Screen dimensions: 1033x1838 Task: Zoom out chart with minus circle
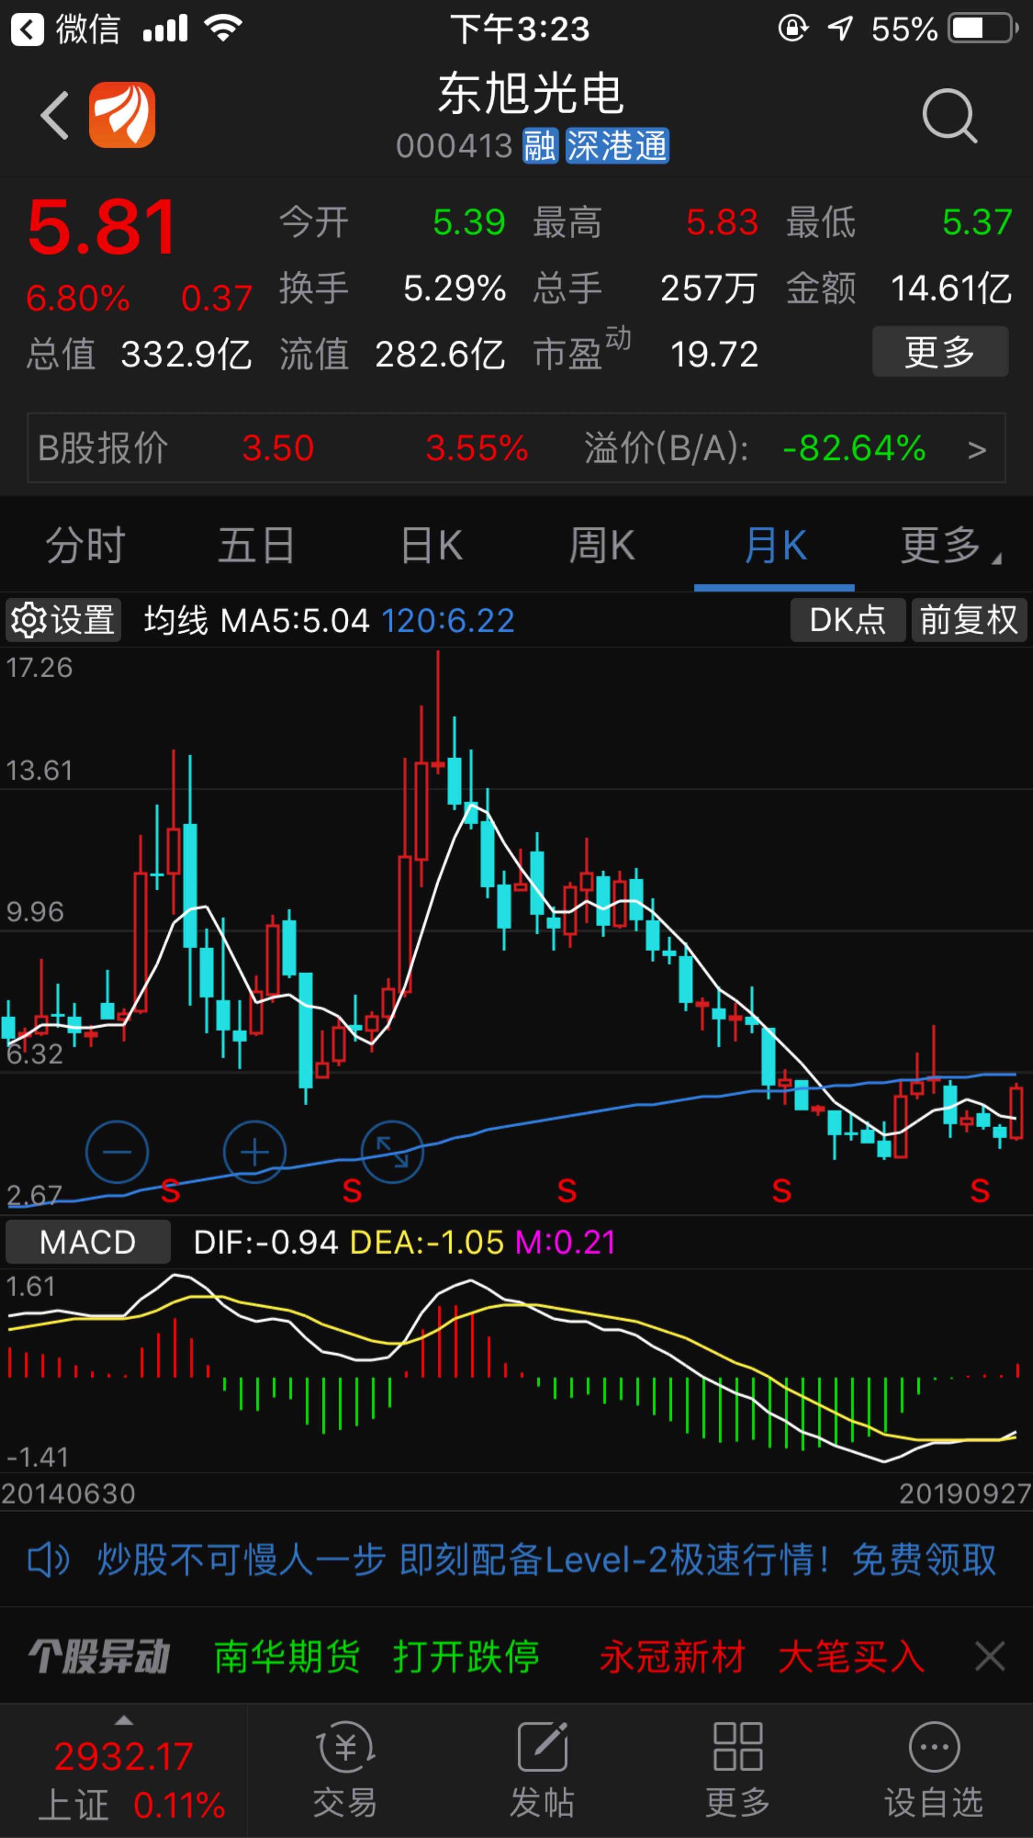tap(117, 1152)
